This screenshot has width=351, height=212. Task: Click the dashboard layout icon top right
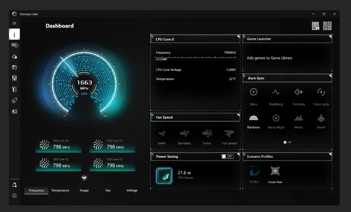point(327,26)
